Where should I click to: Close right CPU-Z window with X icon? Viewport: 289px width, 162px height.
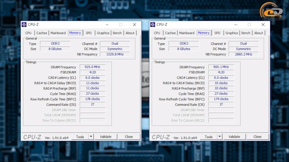tap(263, 25)
